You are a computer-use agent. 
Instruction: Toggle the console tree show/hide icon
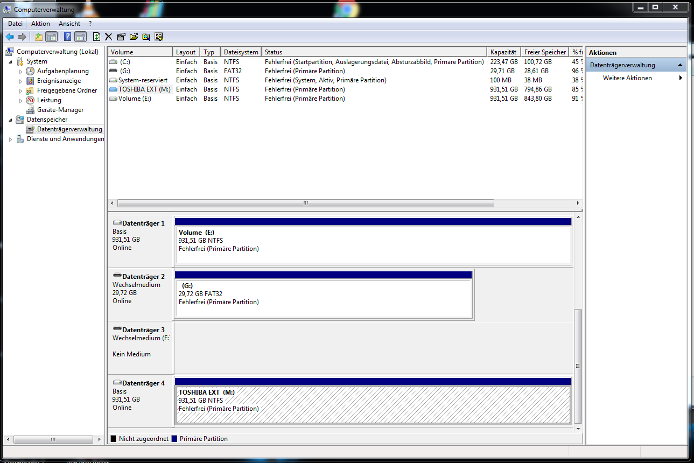[x=52, y=37]
